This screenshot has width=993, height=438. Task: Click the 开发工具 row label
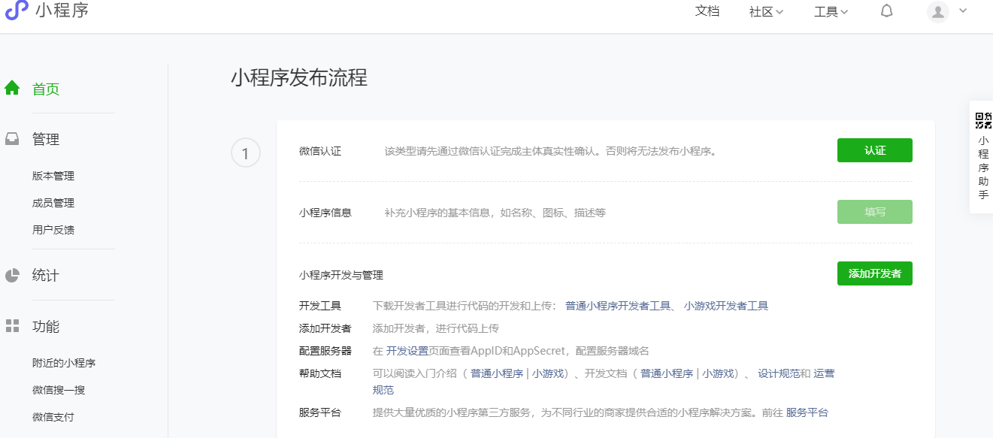(320, 306)
